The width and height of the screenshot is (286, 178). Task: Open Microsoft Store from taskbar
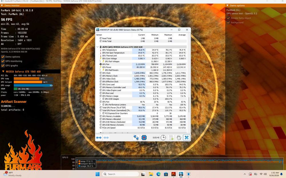pyautogui.click(x=166, y=174)
